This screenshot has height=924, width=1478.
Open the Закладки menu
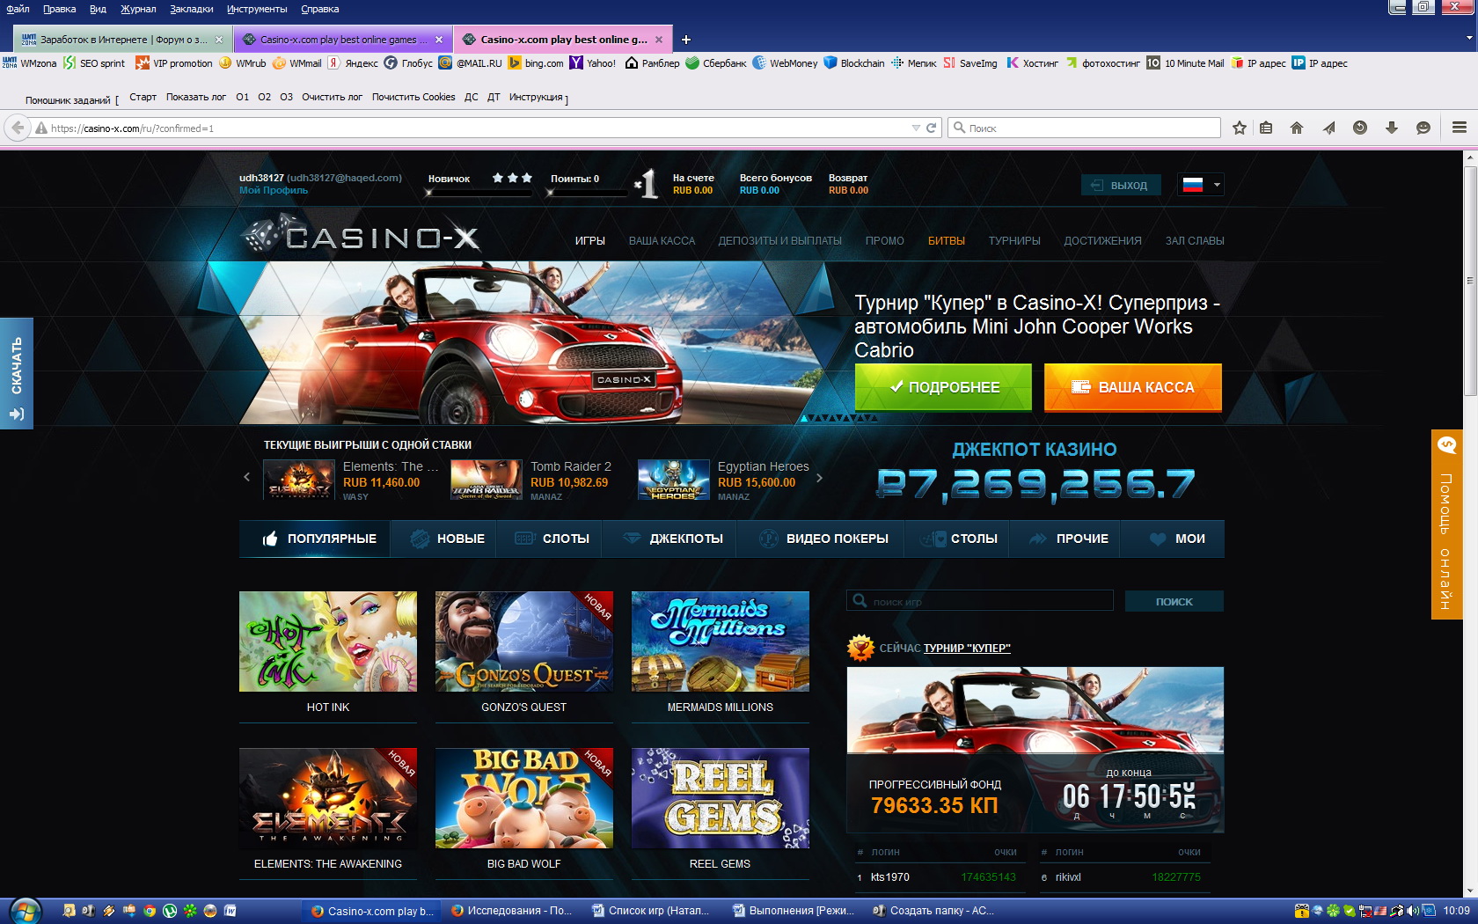click(192, 9)
